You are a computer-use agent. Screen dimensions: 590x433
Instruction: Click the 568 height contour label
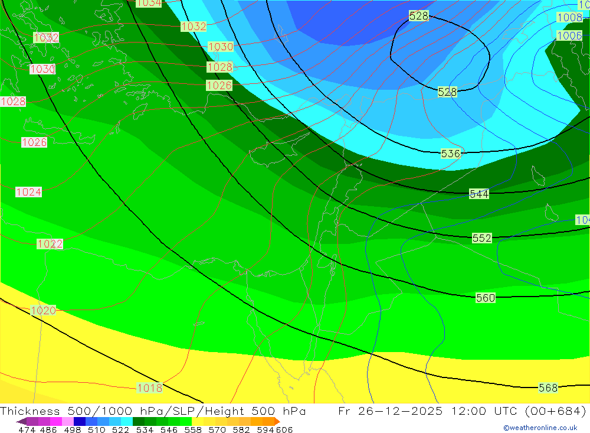(x=548, y=388)
